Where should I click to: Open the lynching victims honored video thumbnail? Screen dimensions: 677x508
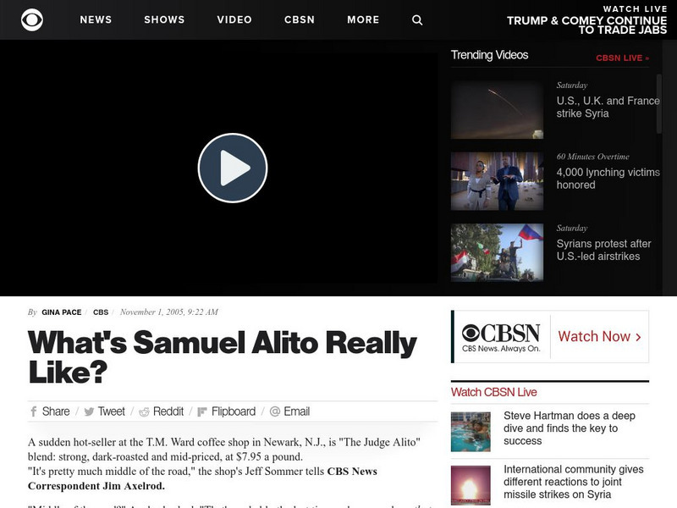pyautogui.click(x=497, y=181)
